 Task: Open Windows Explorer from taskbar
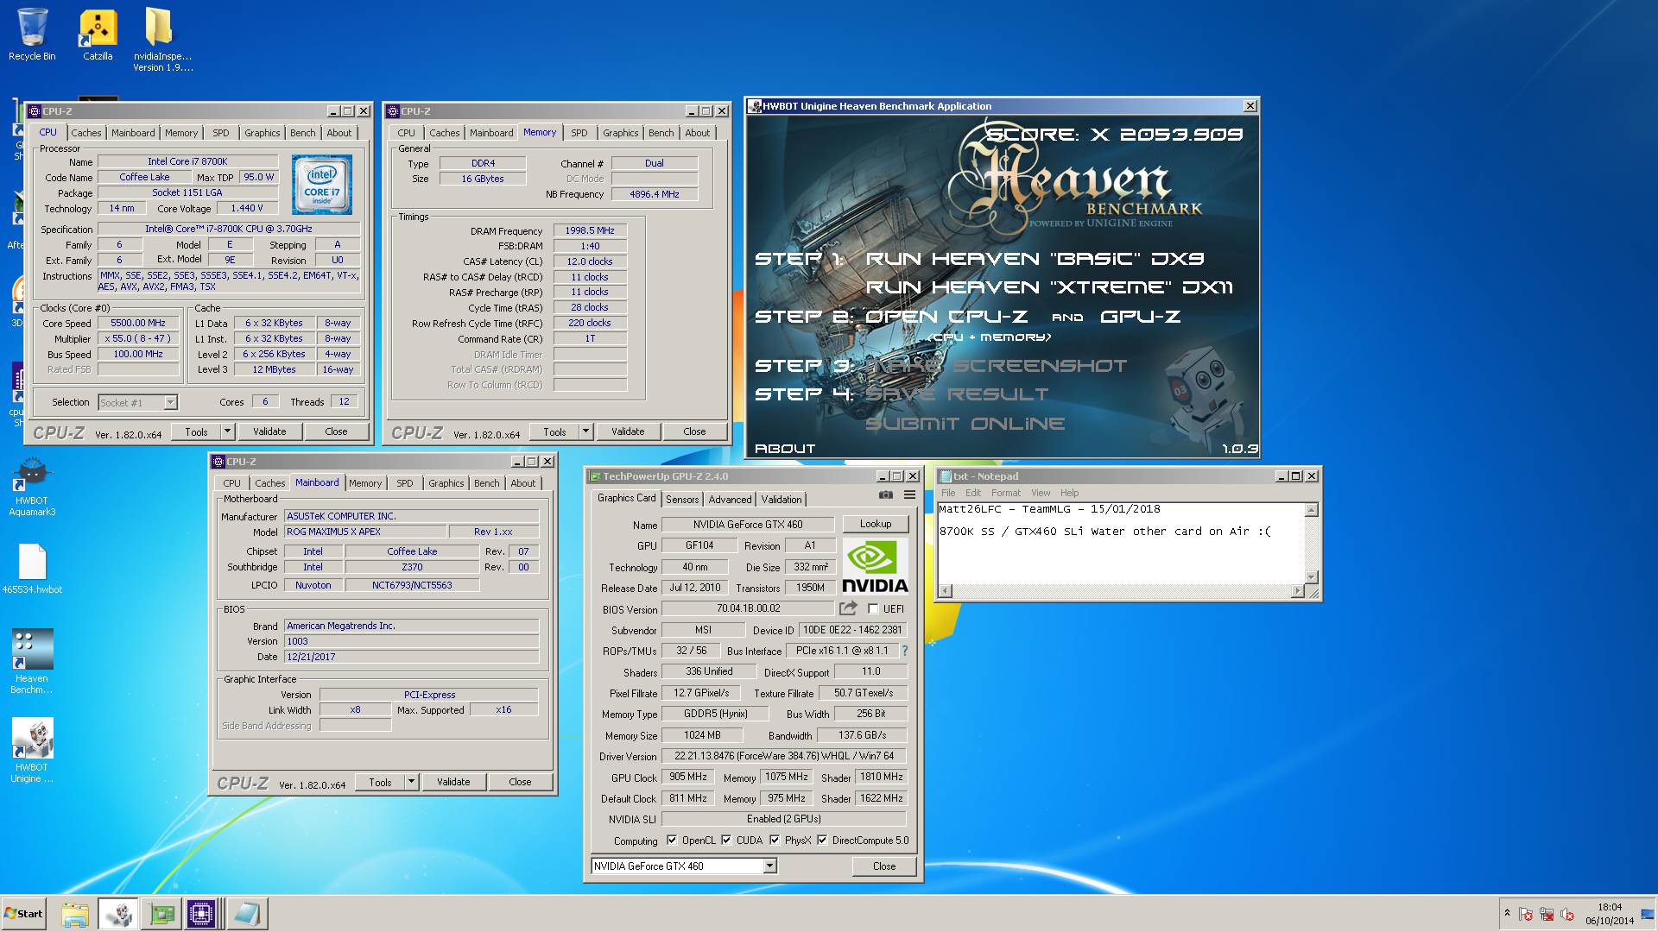75,914
